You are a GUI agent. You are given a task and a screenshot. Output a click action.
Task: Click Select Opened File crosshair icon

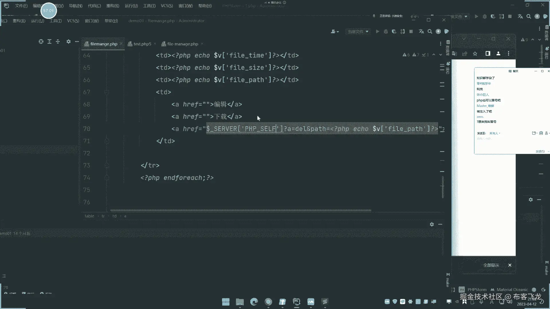(41, 41)
